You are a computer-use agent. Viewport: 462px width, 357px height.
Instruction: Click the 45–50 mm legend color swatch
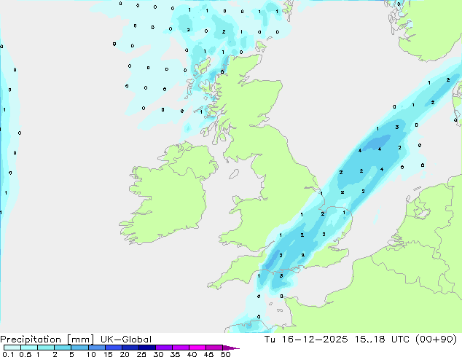pos(214,348)
